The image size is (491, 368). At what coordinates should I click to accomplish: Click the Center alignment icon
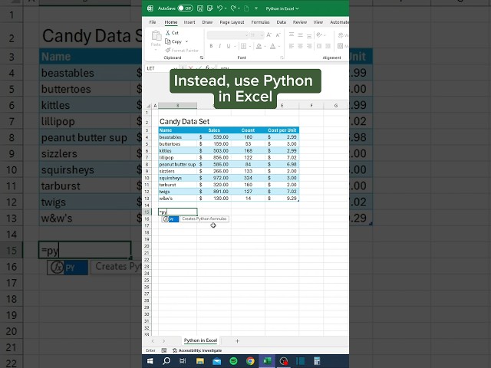point(300,46)
